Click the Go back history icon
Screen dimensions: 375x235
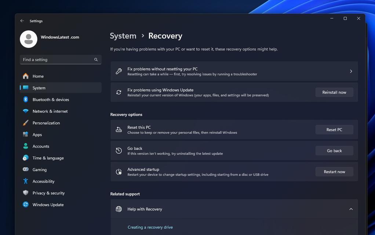119,151
